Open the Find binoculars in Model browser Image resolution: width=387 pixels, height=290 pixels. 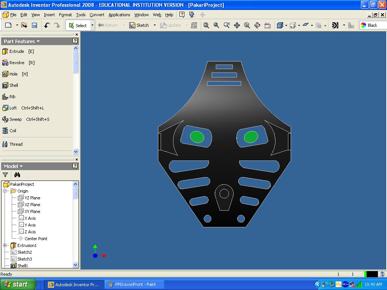[17, 175]
